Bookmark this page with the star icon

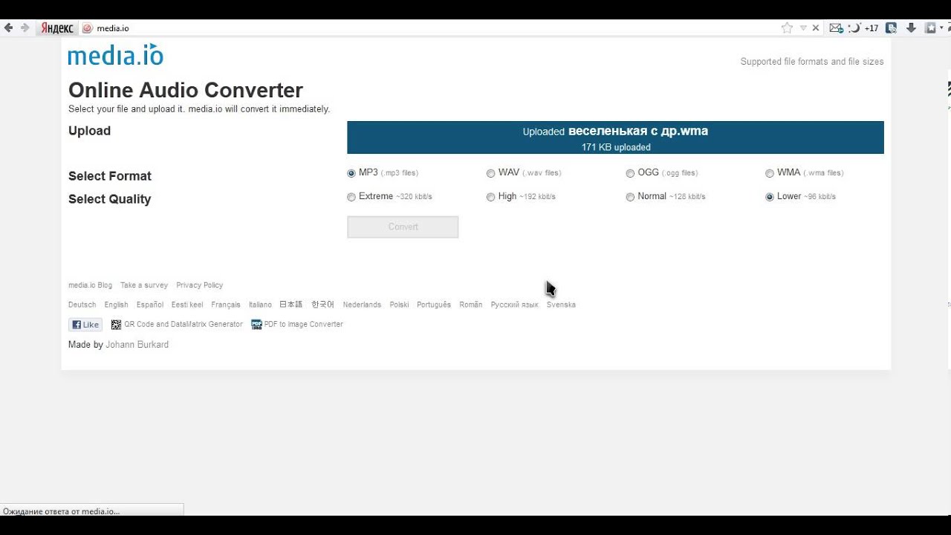point(788,28)
